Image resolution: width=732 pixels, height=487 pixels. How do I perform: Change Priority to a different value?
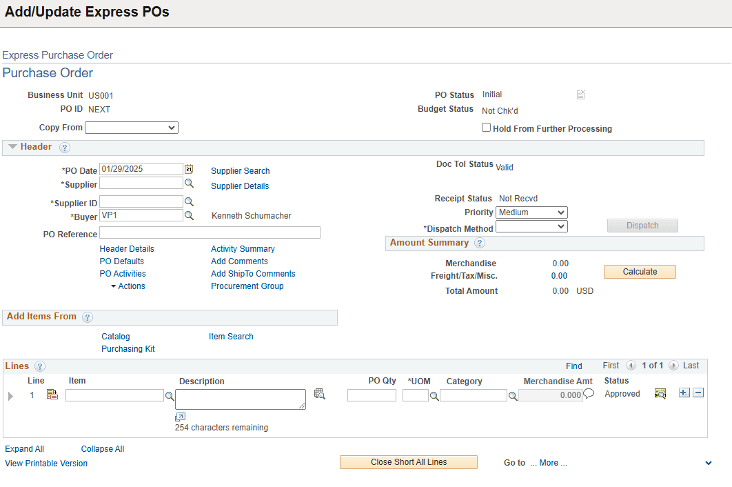tap(531, 212)
